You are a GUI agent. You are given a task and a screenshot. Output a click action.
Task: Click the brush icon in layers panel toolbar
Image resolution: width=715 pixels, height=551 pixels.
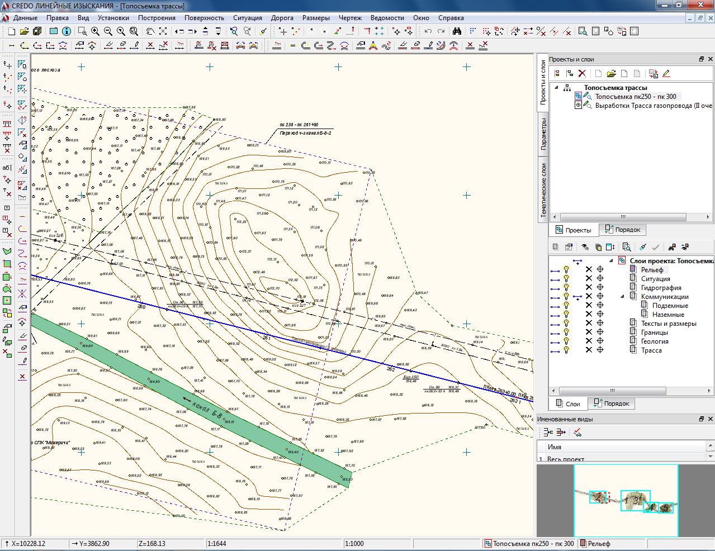pyautogui.click(x=643, y=246)
